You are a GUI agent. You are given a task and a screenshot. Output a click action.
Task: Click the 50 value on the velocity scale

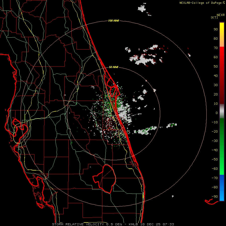coord(216,67)
